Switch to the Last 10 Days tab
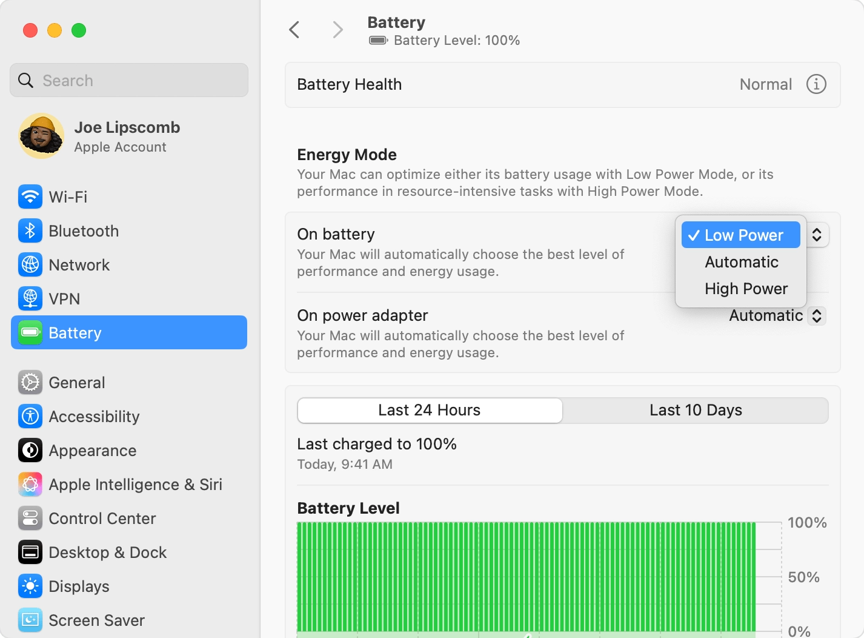Image resolution: width=864 pixels, height=638 pixels. pyautogui.click(x=696, y=410)
